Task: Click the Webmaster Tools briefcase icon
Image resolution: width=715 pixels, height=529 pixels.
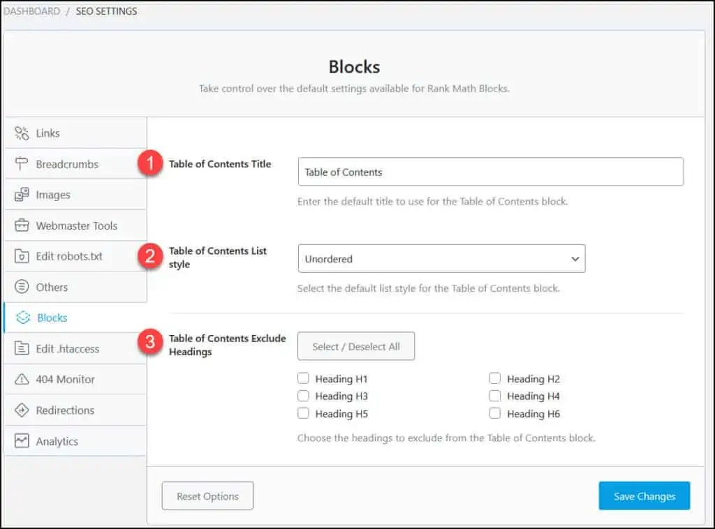Action: [x=22, y=225]
